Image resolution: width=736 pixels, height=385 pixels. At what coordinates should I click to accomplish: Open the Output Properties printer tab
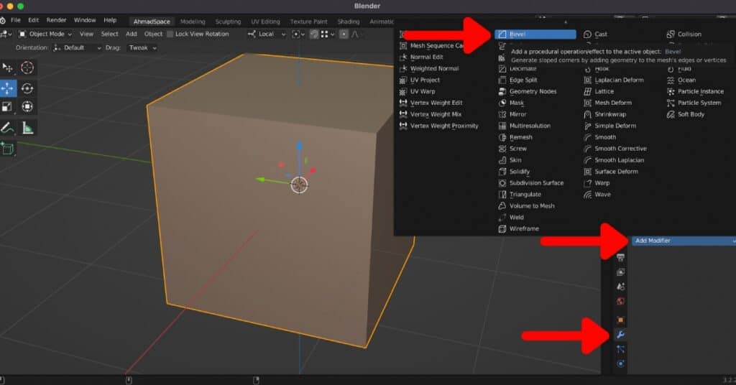point(620,257)
